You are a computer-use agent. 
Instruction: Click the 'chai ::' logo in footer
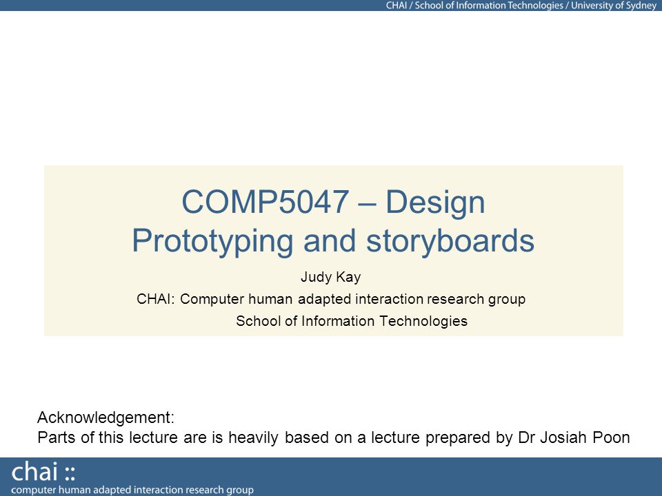coord(43,472)
